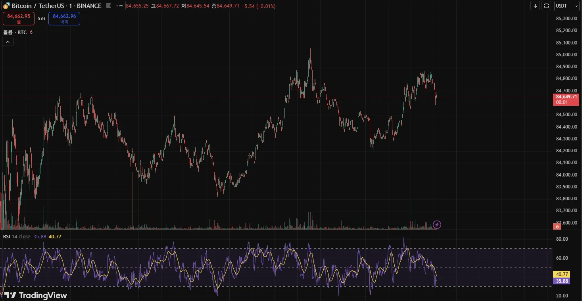This screenshot has width=582, height=301.
Task: Collapse the indicator legend with chevron
Action: 8,42
